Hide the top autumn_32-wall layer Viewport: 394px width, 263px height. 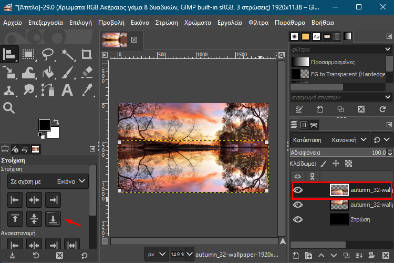[x=298, y=190]
